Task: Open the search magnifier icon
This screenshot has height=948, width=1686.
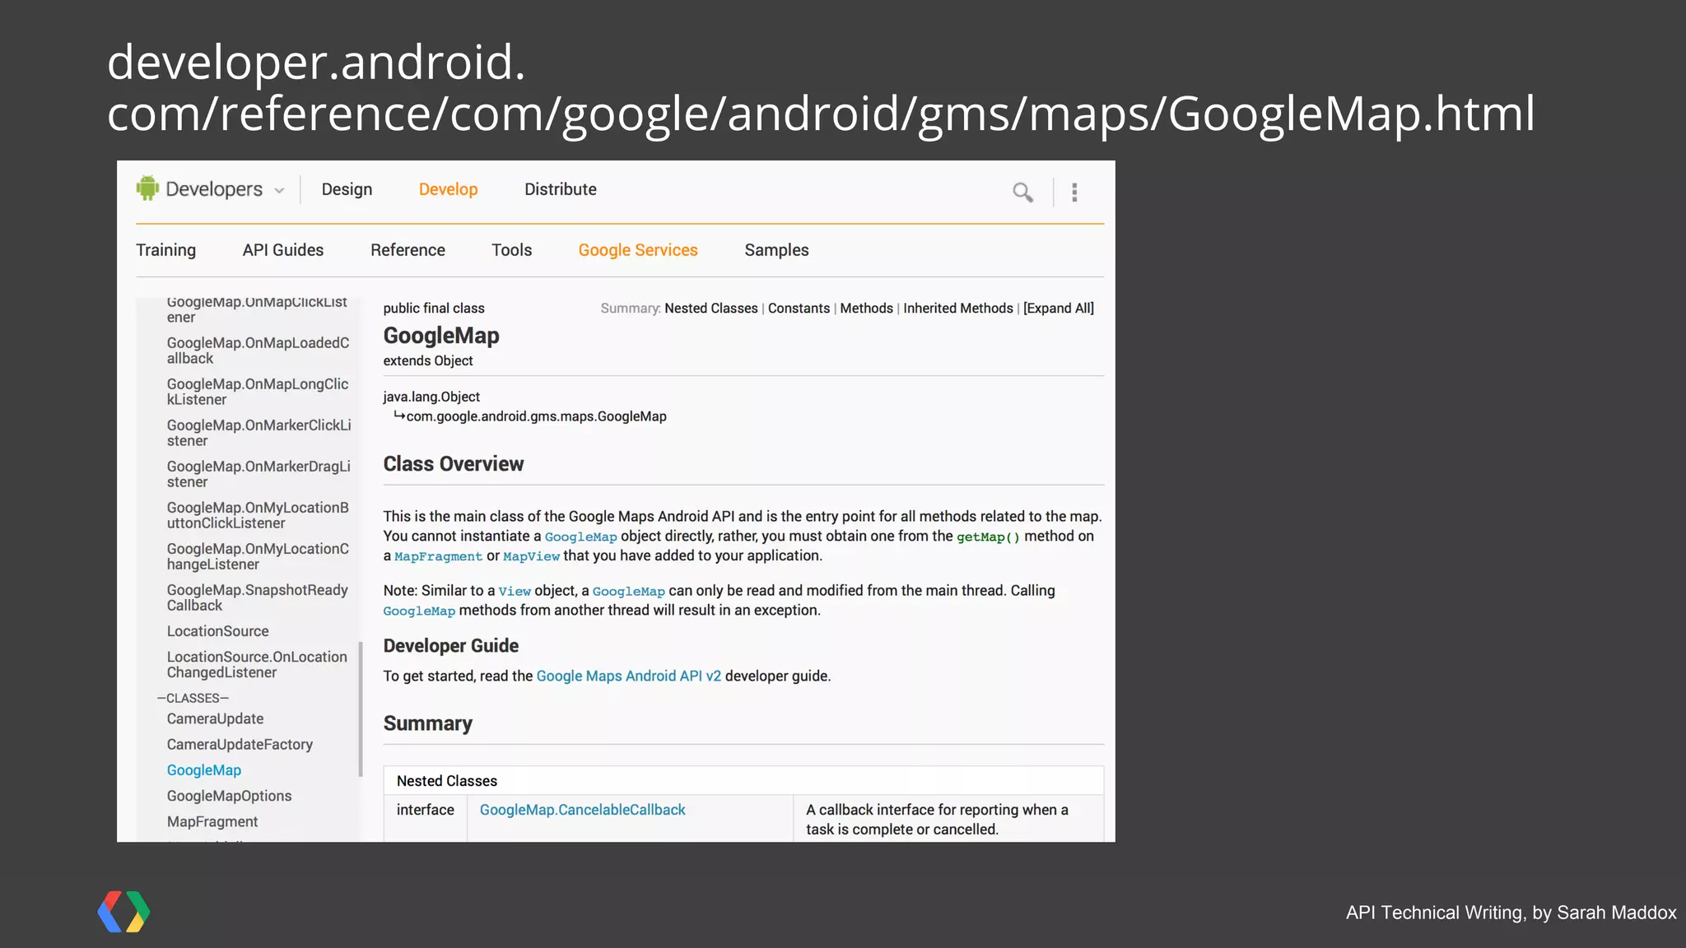Action: point(1022,193)
